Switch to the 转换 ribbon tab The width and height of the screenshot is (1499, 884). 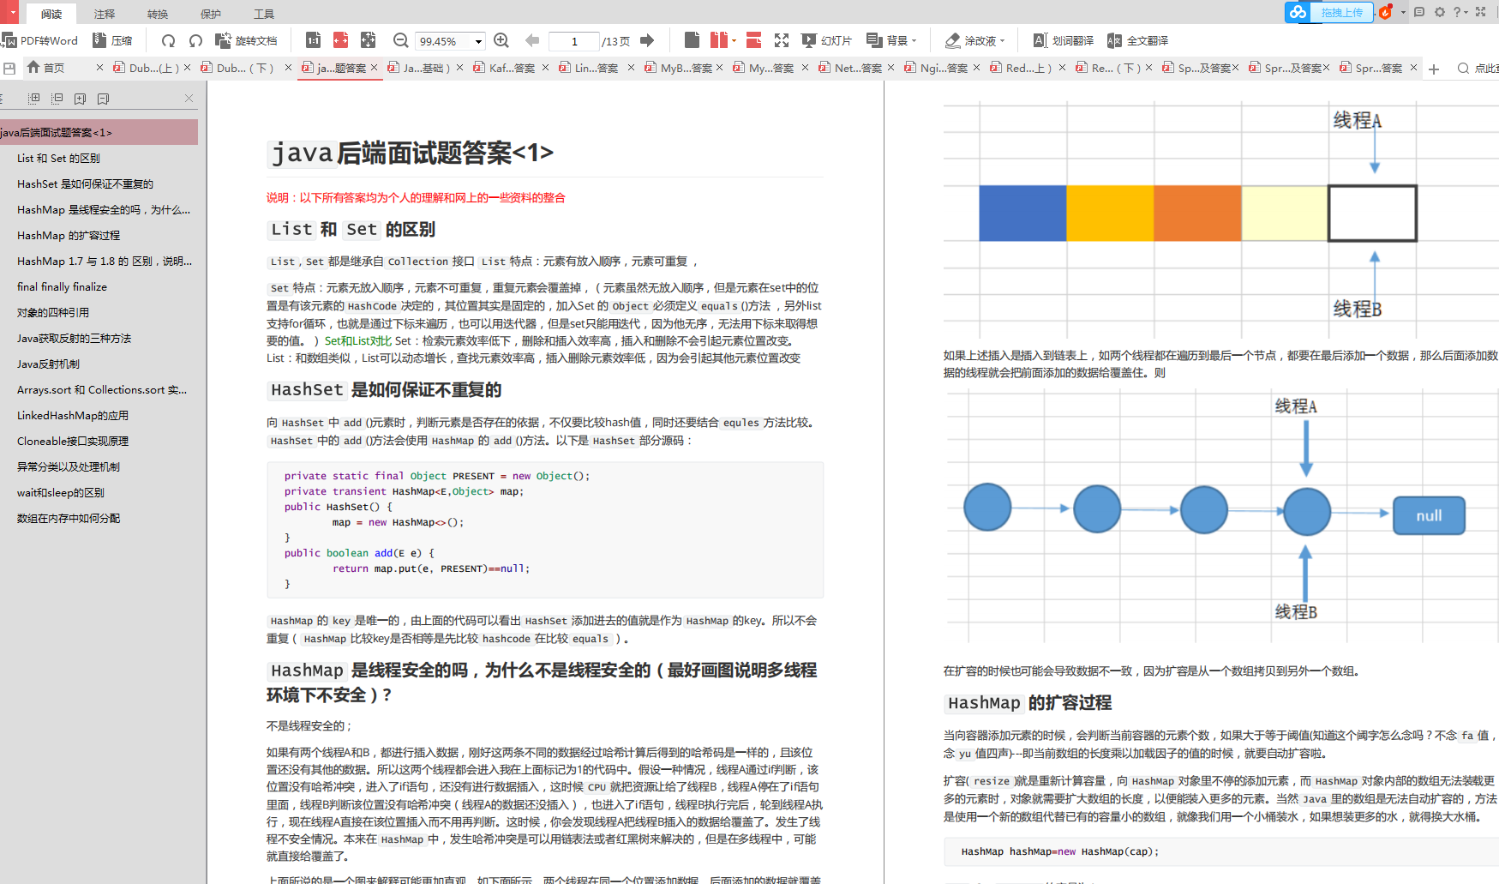tap(158, 14)
